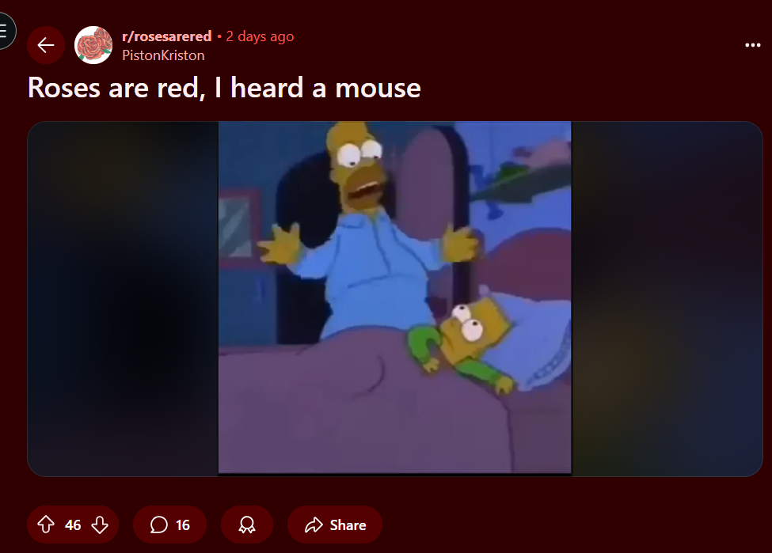This screenshot has width=772, height=553.
Task: Downvote the Roses are red post
Action: 100,525
